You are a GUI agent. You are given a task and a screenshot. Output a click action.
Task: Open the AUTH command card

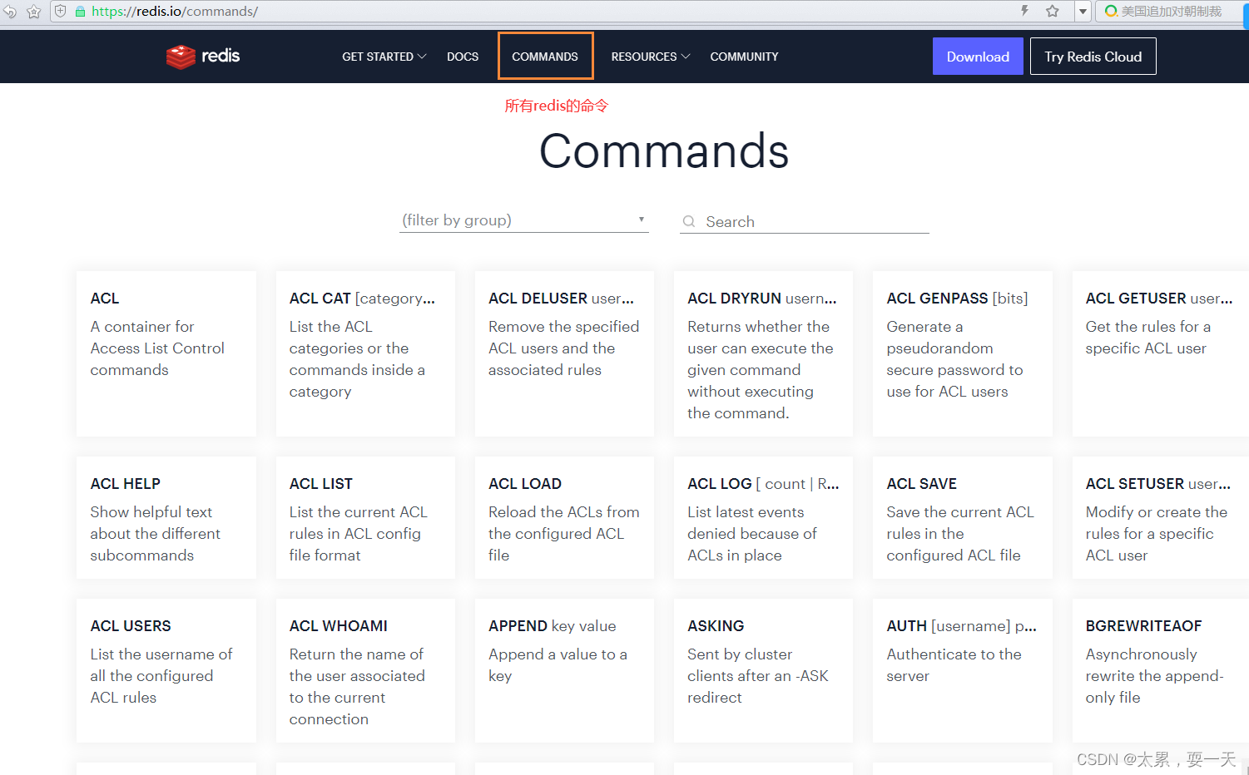963,670
